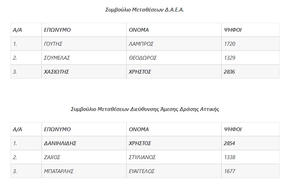
Task: Click the Συμβούλιο Μεταθέσεων Δ.Α.Ε.Α. heading
Action: pyautogui.click(x=145, y=10)
